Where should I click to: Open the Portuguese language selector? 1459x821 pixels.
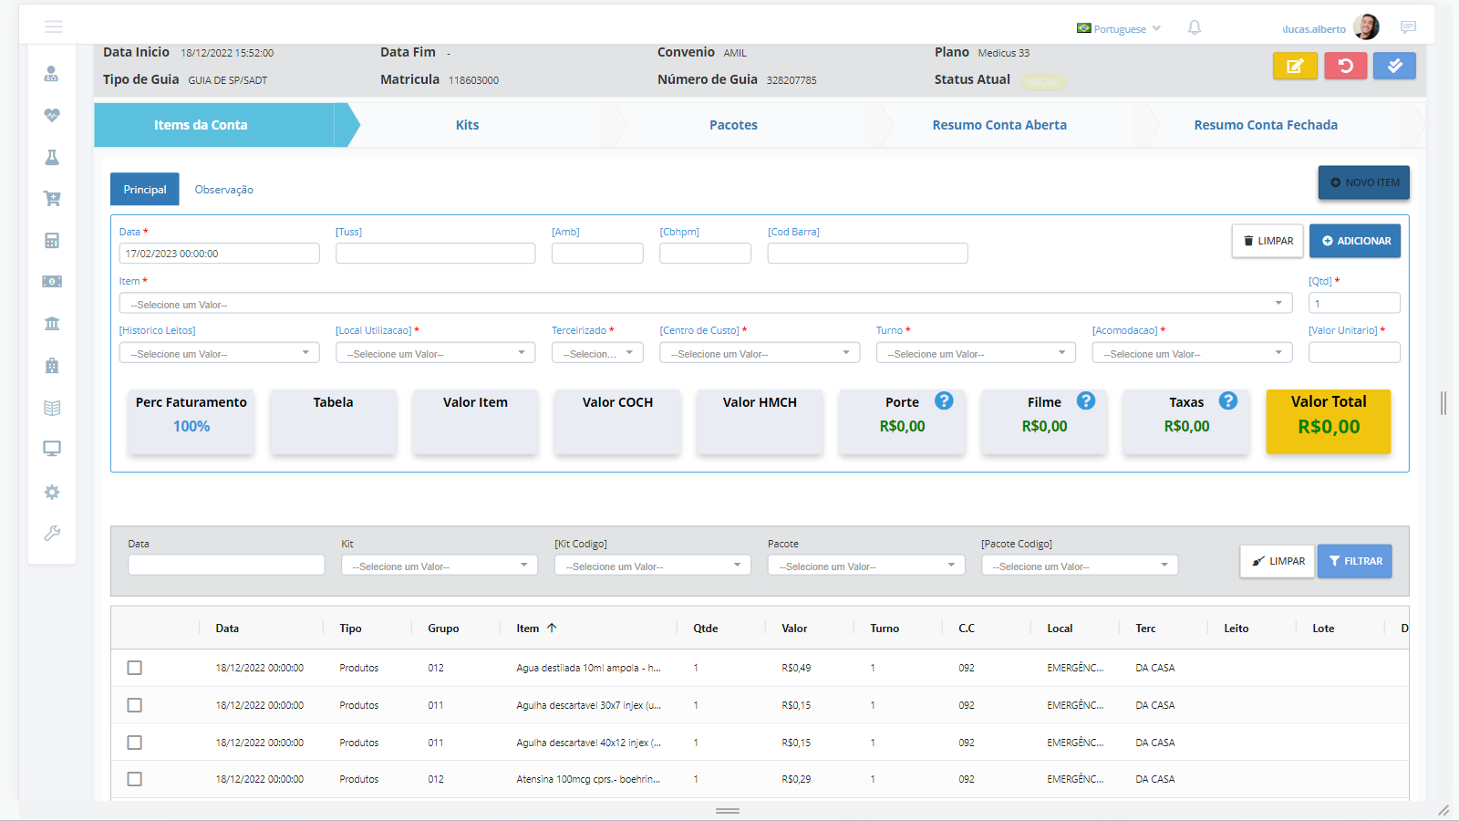pos(1119,29)
